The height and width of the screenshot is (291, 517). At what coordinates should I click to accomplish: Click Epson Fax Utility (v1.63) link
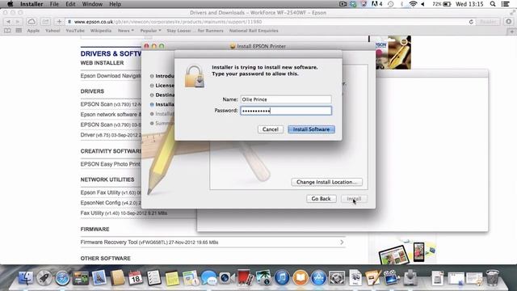point(111,192)
